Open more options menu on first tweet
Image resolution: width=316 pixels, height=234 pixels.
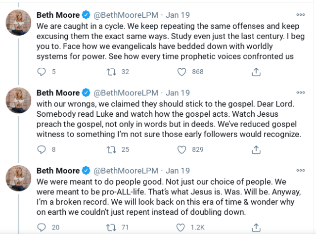point(300,15)
